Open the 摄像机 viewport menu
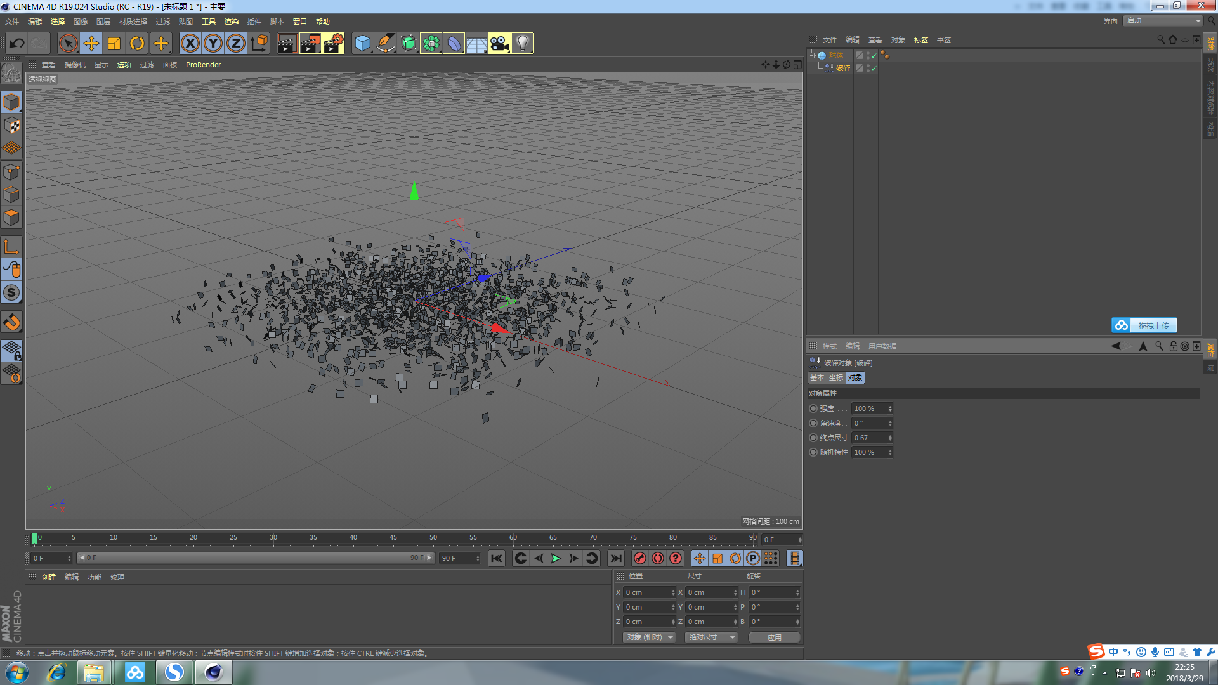Image resolution: width=1218 pixels, height=685 pixels. [75, 65]
